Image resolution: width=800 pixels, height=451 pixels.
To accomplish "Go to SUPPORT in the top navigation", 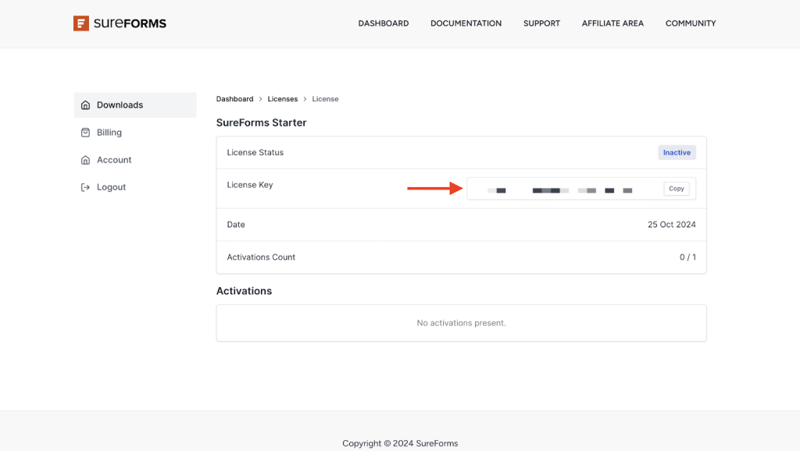I will pos(541,23).
